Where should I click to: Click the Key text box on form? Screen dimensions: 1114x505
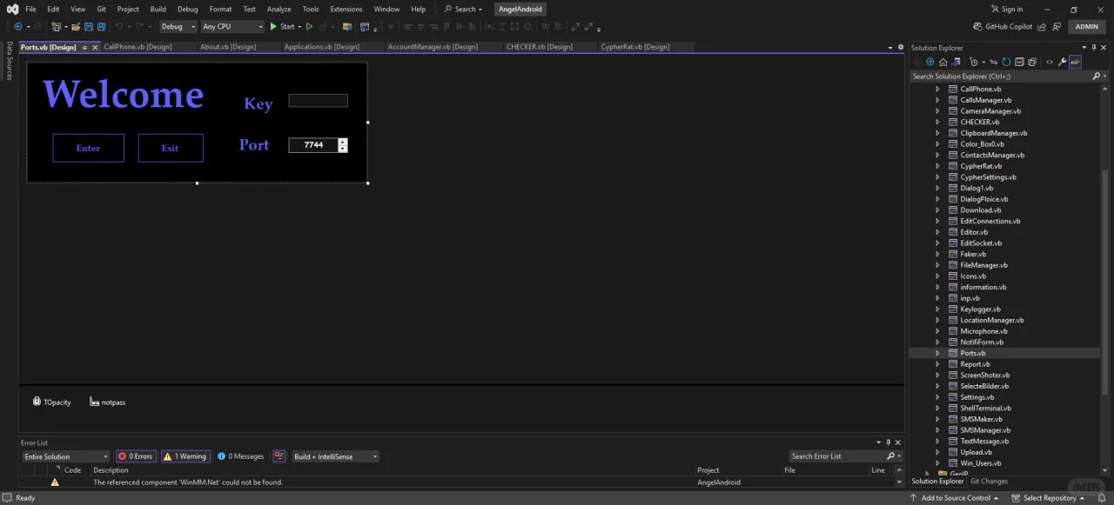pyautogui.click(x=318, y=101)
